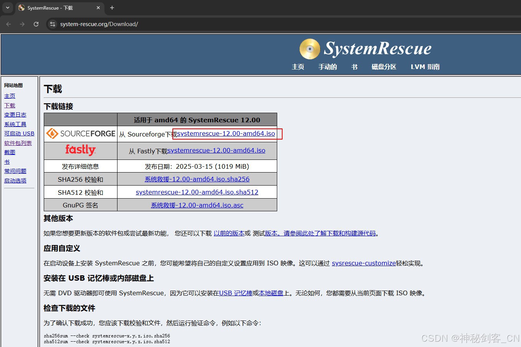The width and height of the screenshot is (521, 347).
Task: Open a new browser tab with the plus icon
Action: [111, 8]
